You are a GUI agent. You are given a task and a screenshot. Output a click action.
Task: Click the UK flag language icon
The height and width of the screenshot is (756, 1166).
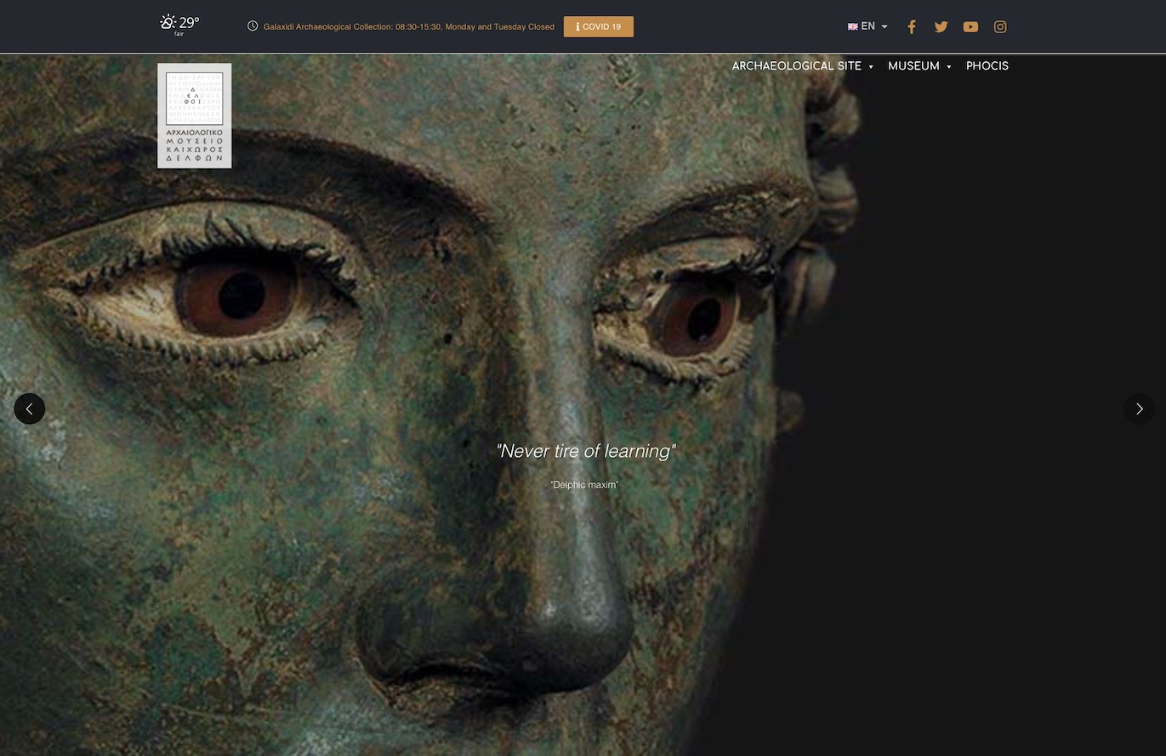853,27
